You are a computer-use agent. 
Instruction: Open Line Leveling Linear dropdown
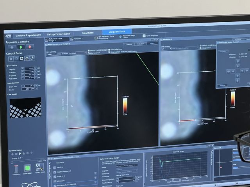tap(52, 54)
